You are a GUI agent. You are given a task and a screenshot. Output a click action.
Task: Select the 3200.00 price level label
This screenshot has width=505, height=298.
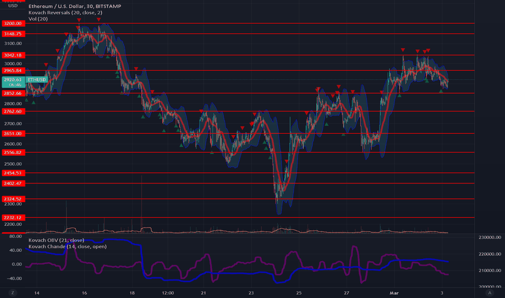pyautogui.click(x=13, y=23)
